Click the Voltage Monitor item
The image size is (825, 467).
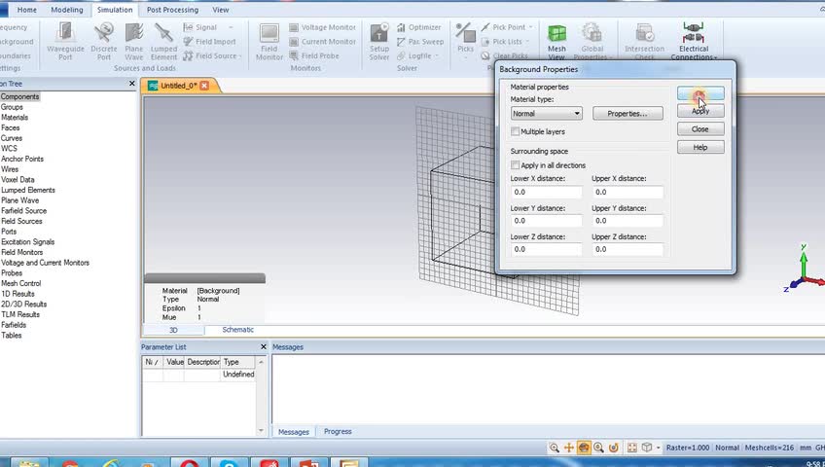[323, 27]
